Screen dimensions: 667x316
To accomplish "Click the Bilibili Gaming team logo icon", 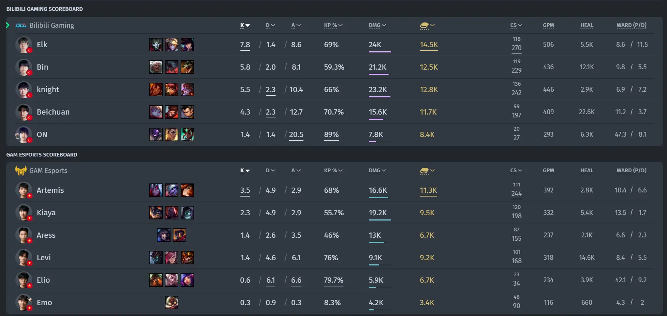I will click(21, 25).
